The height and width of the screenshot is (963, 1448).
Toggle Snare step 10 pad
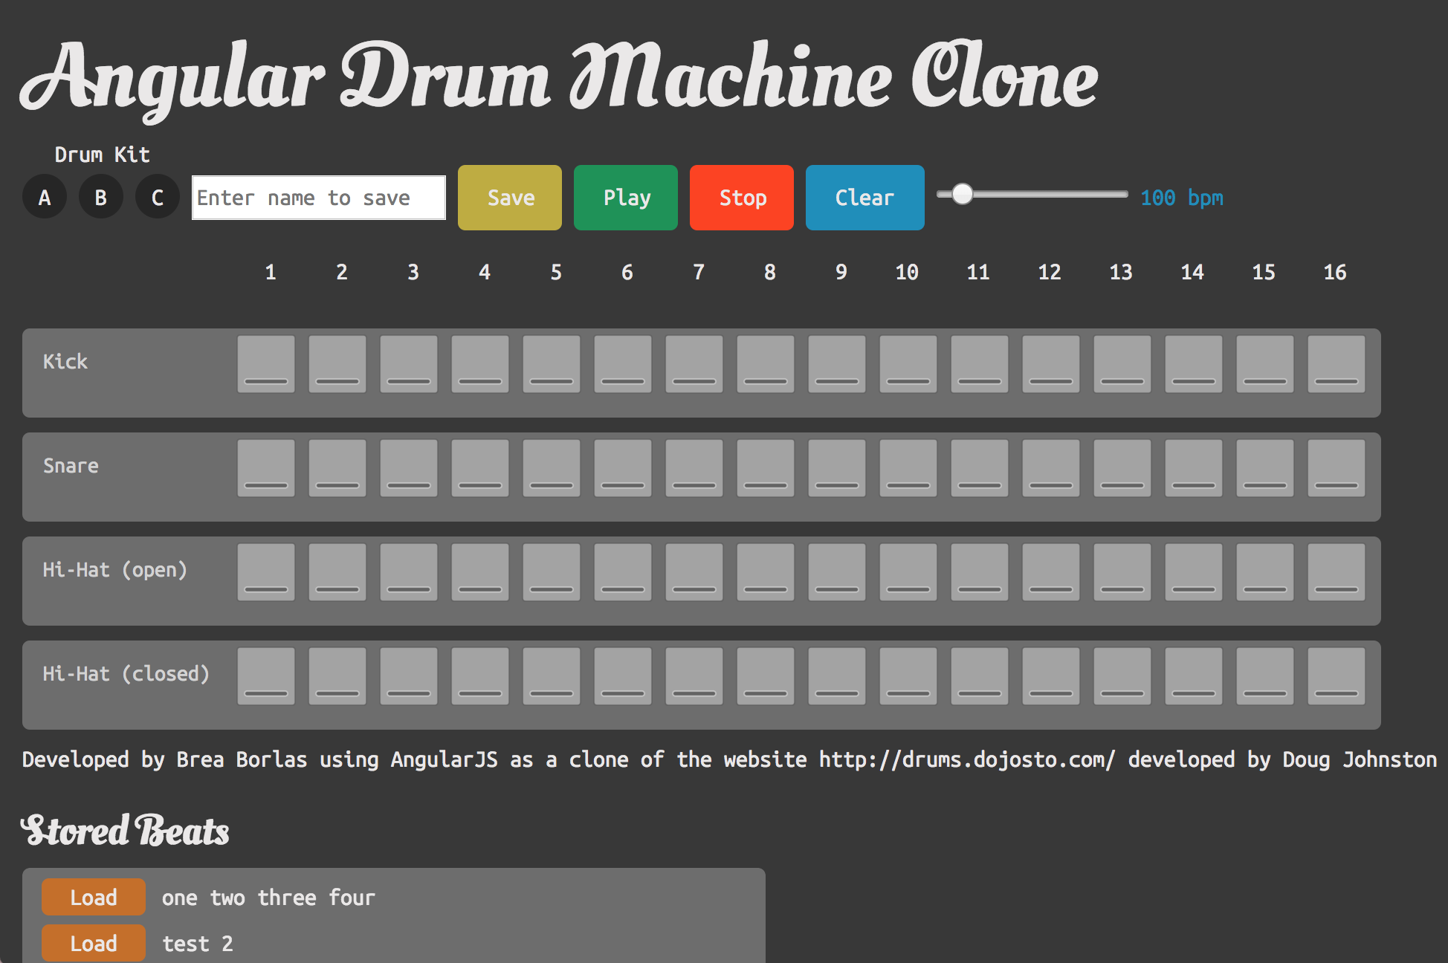tap(908, 468)
